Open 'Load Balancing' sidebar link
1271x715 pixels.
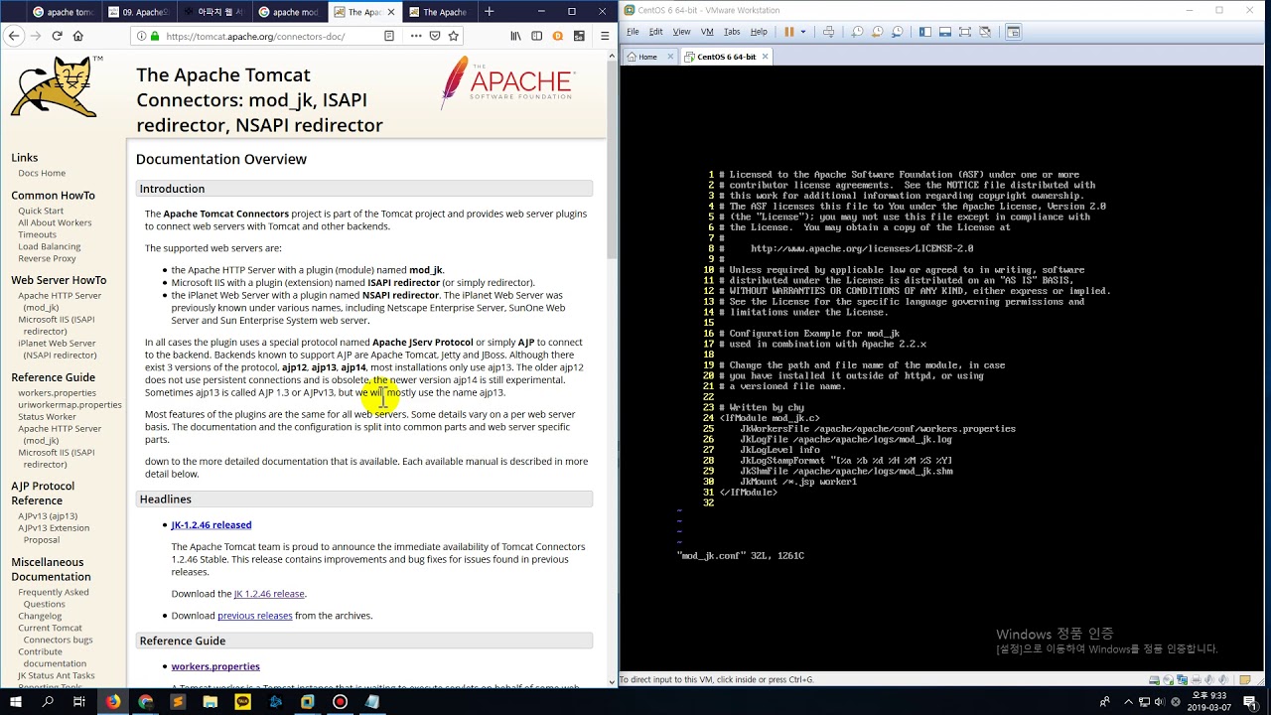50,246
